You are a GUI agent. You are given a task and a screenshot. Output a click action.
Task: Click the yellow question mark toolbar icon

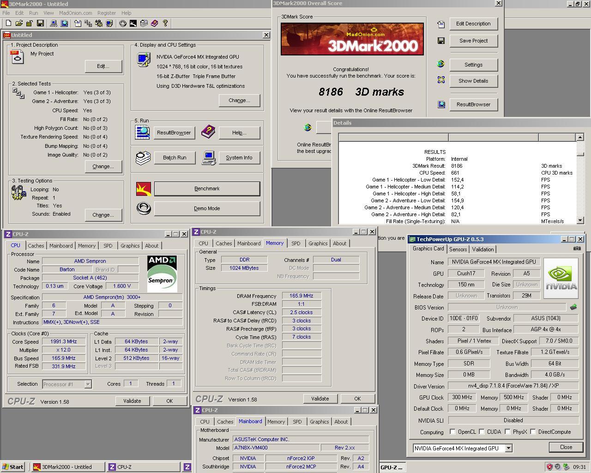point(165,23)
